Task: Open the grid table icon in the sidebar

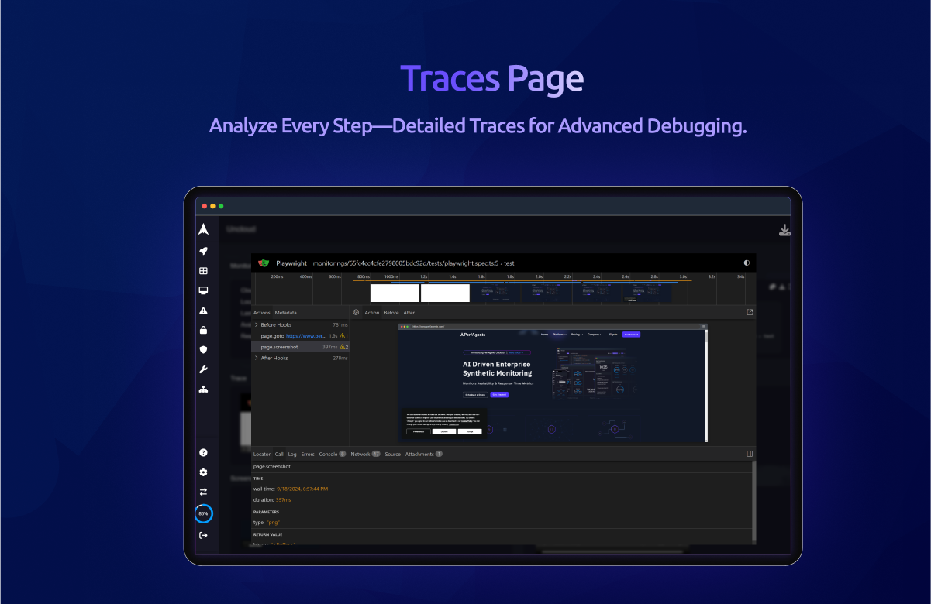Action: (x=204, y=271)
